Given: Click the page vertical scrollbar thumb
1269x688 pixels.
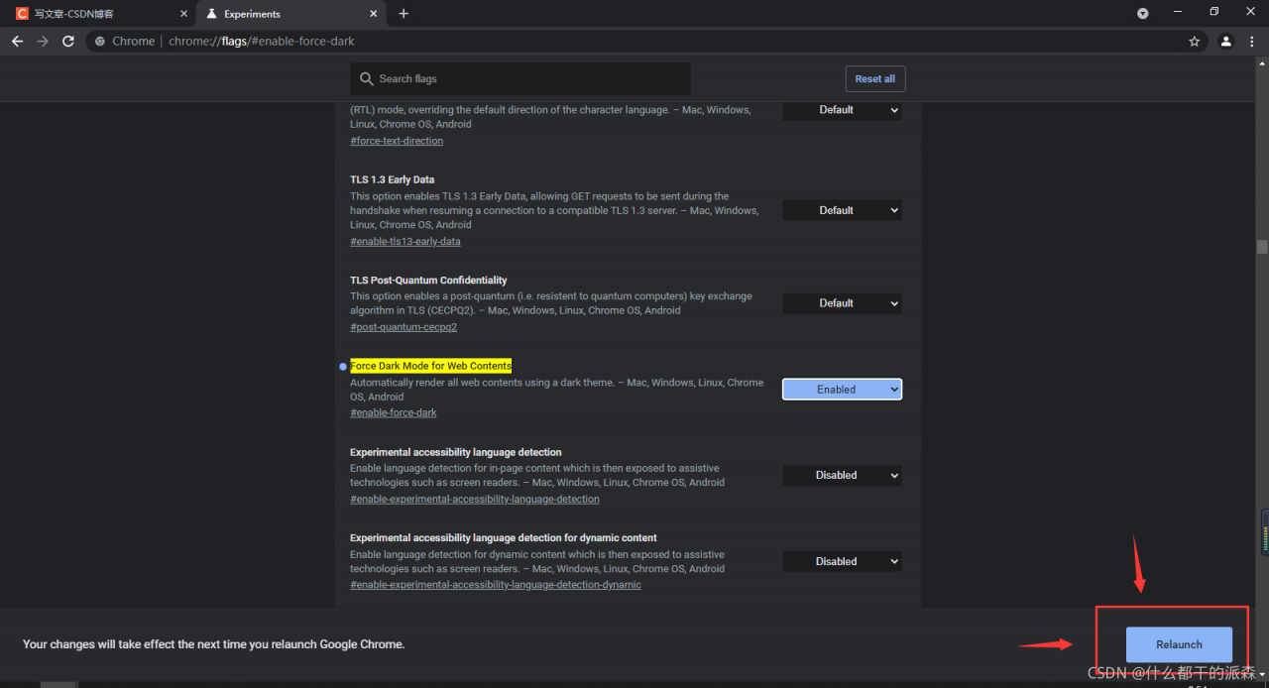Looking at the screenshot, I should click(x=1262, y=247).
